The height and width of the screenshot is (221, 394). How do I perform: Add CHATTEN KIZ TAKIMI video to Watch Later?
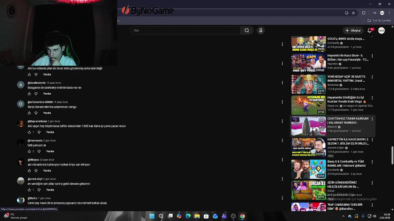pos(322,120)
